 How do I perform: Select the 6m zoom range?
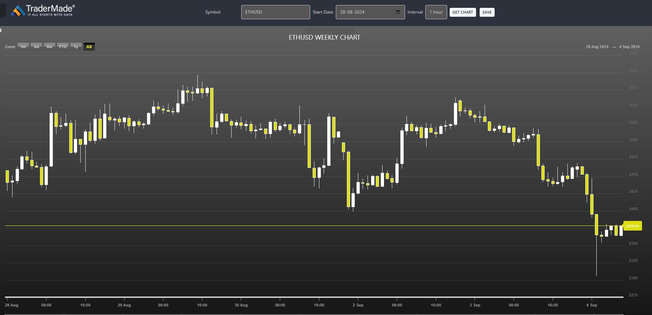click(x=50, y=47)
